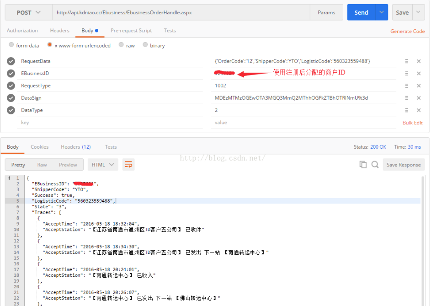
Task: Open Bulk Edit mode
Action: tap(412, 123)
